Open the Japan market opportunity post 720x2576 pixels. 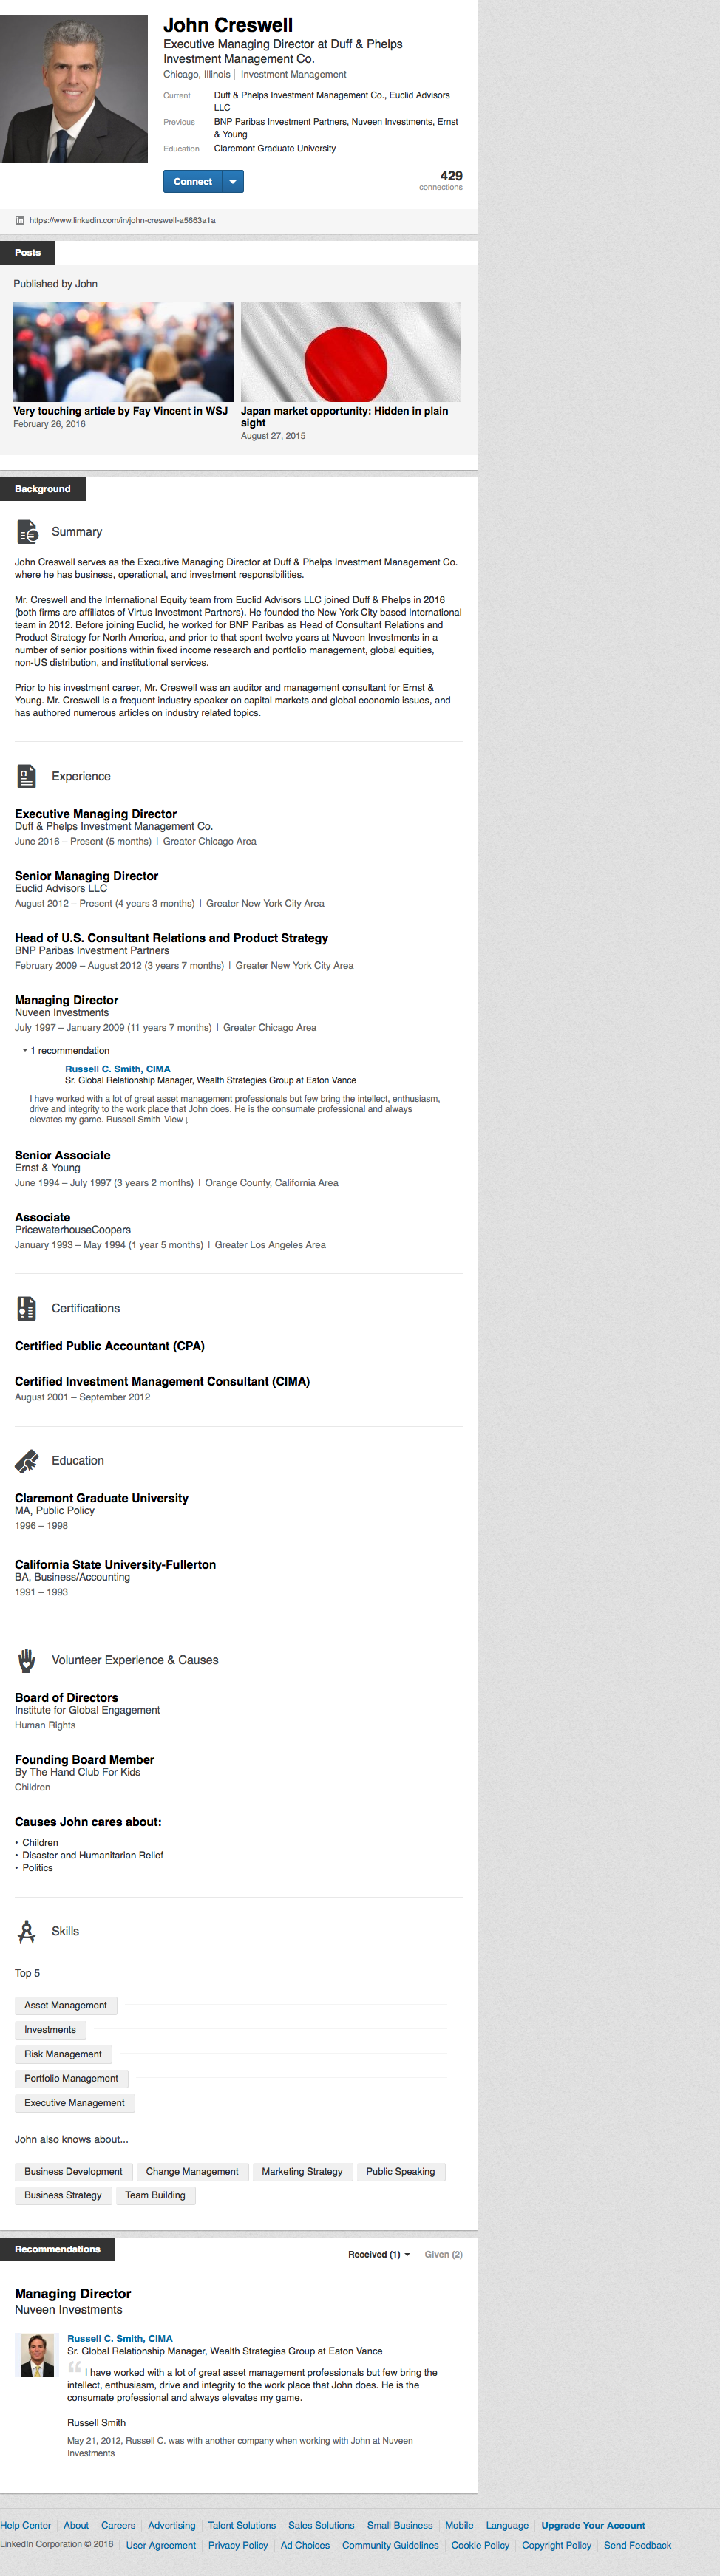[x=350, y=352]
